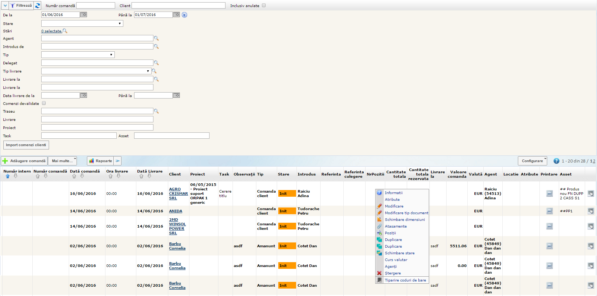
Task: Click into the Client text field
Action: click(178, 6)
